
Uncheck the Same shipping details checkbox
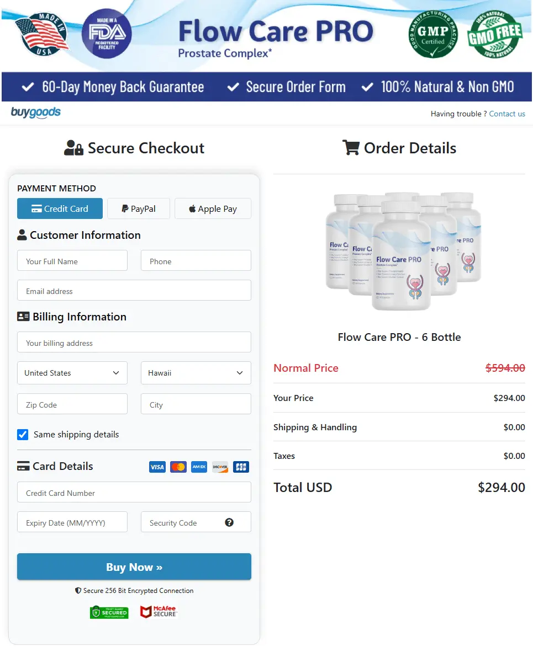point(22,434)
